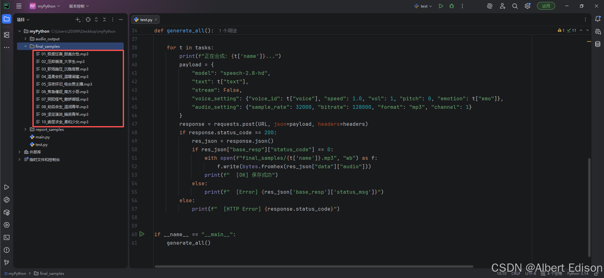Viewport: 604px width, 278px height.
Task: Open the warnings and typos inspection widget
Action: tap(567, 30)
